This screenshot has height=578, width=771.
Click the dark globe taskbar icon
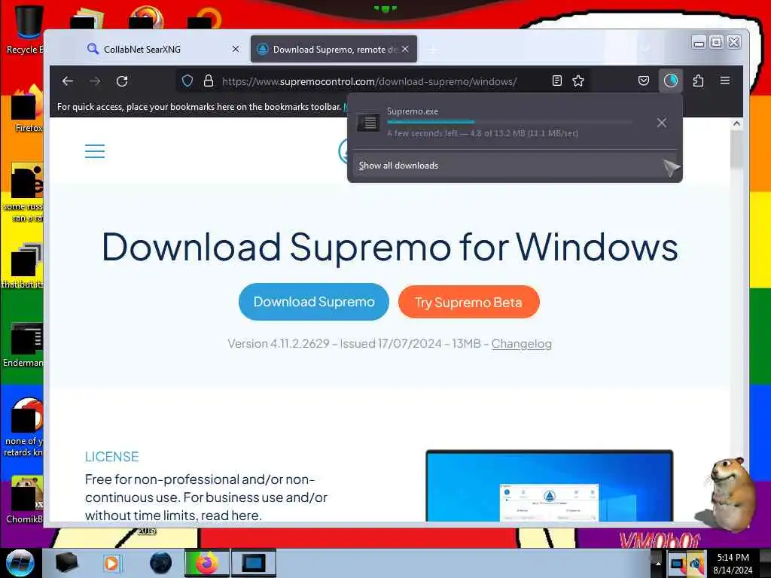pyautogui.click(x=160, y=563)
